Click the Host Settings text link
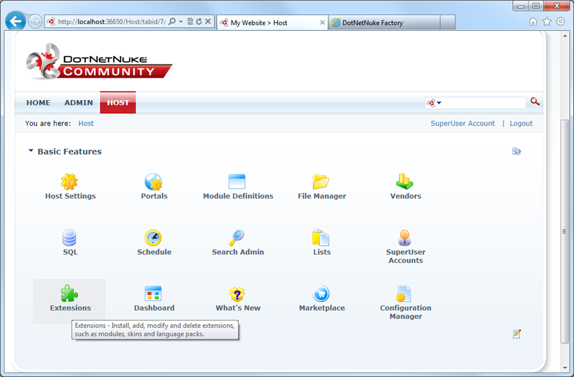 pos(70,196)
